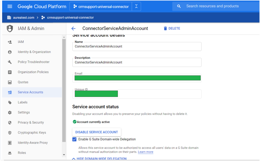Screen dimensions: 260x161
Task: Click the Cryptographic Keys icon
Action: coord(10,133)
